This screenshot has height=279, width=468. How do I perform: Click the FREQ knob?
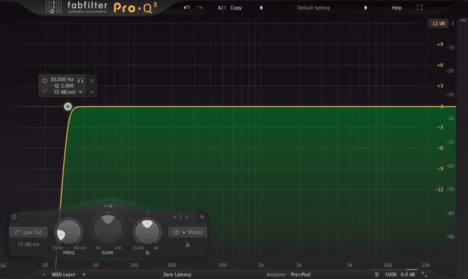(69, 232)
